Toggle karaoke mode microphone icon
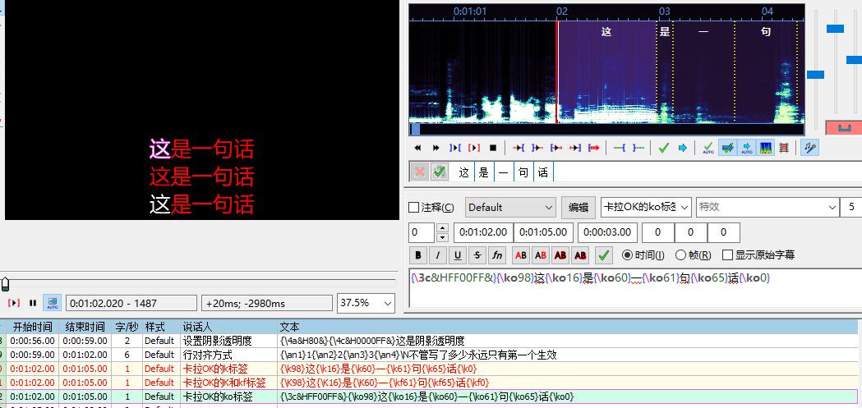862x408 pixels. (x=809, y=148)
